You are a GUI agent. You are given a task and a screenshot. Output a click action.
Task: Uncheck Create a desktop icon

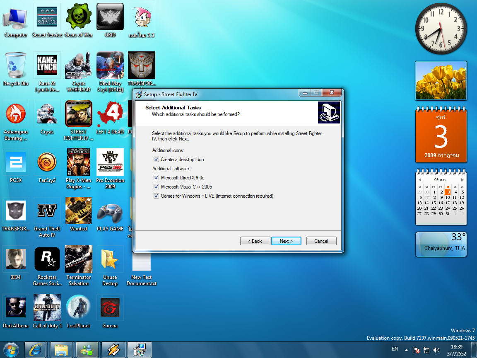(157, 159)
